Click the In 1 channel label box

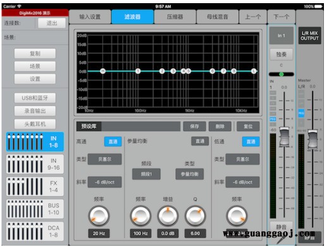coord(282,35)
